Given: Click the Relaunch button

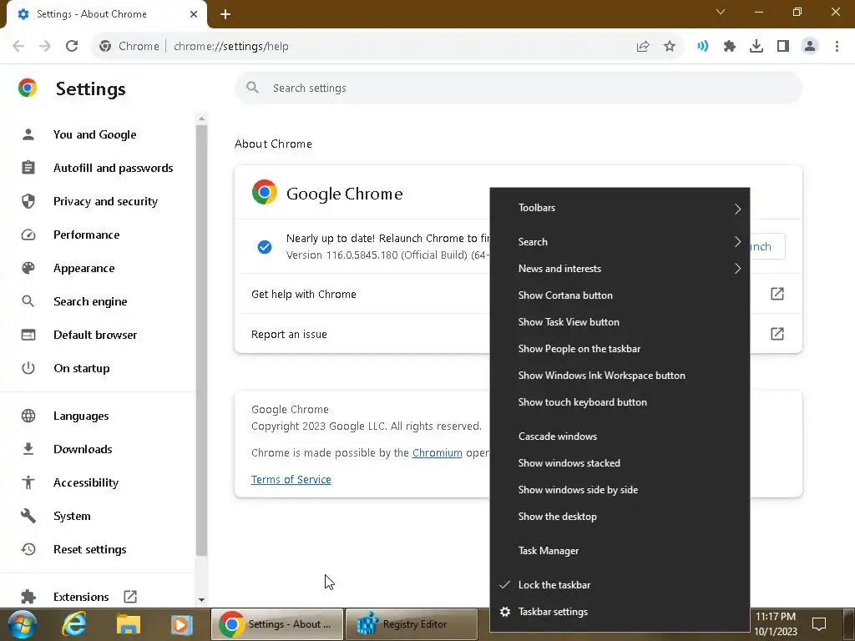Looking at the screenshot, I should (x=768, y=246).
